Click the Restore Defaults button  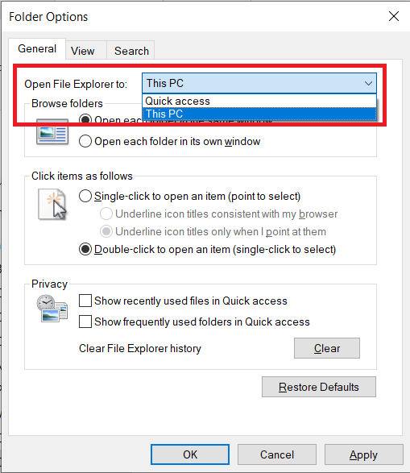[x=319, y=387]
